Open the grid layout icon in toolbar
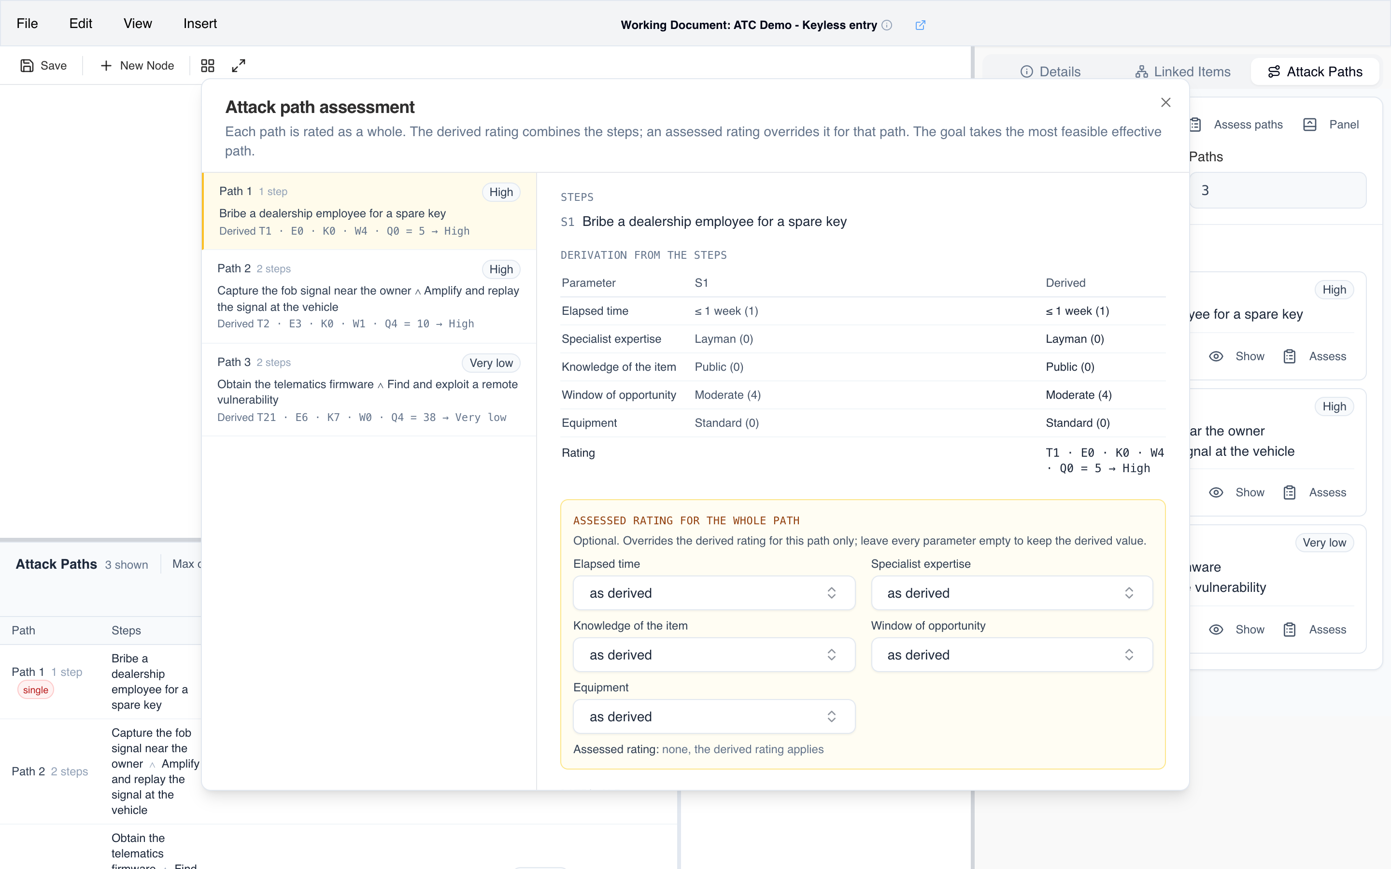The width and height of the screenshot is (1391, 869). pos(208,66)
